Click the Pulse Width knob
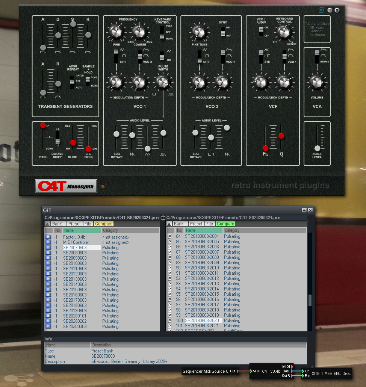The image size is (366, 387). (163, 82)
